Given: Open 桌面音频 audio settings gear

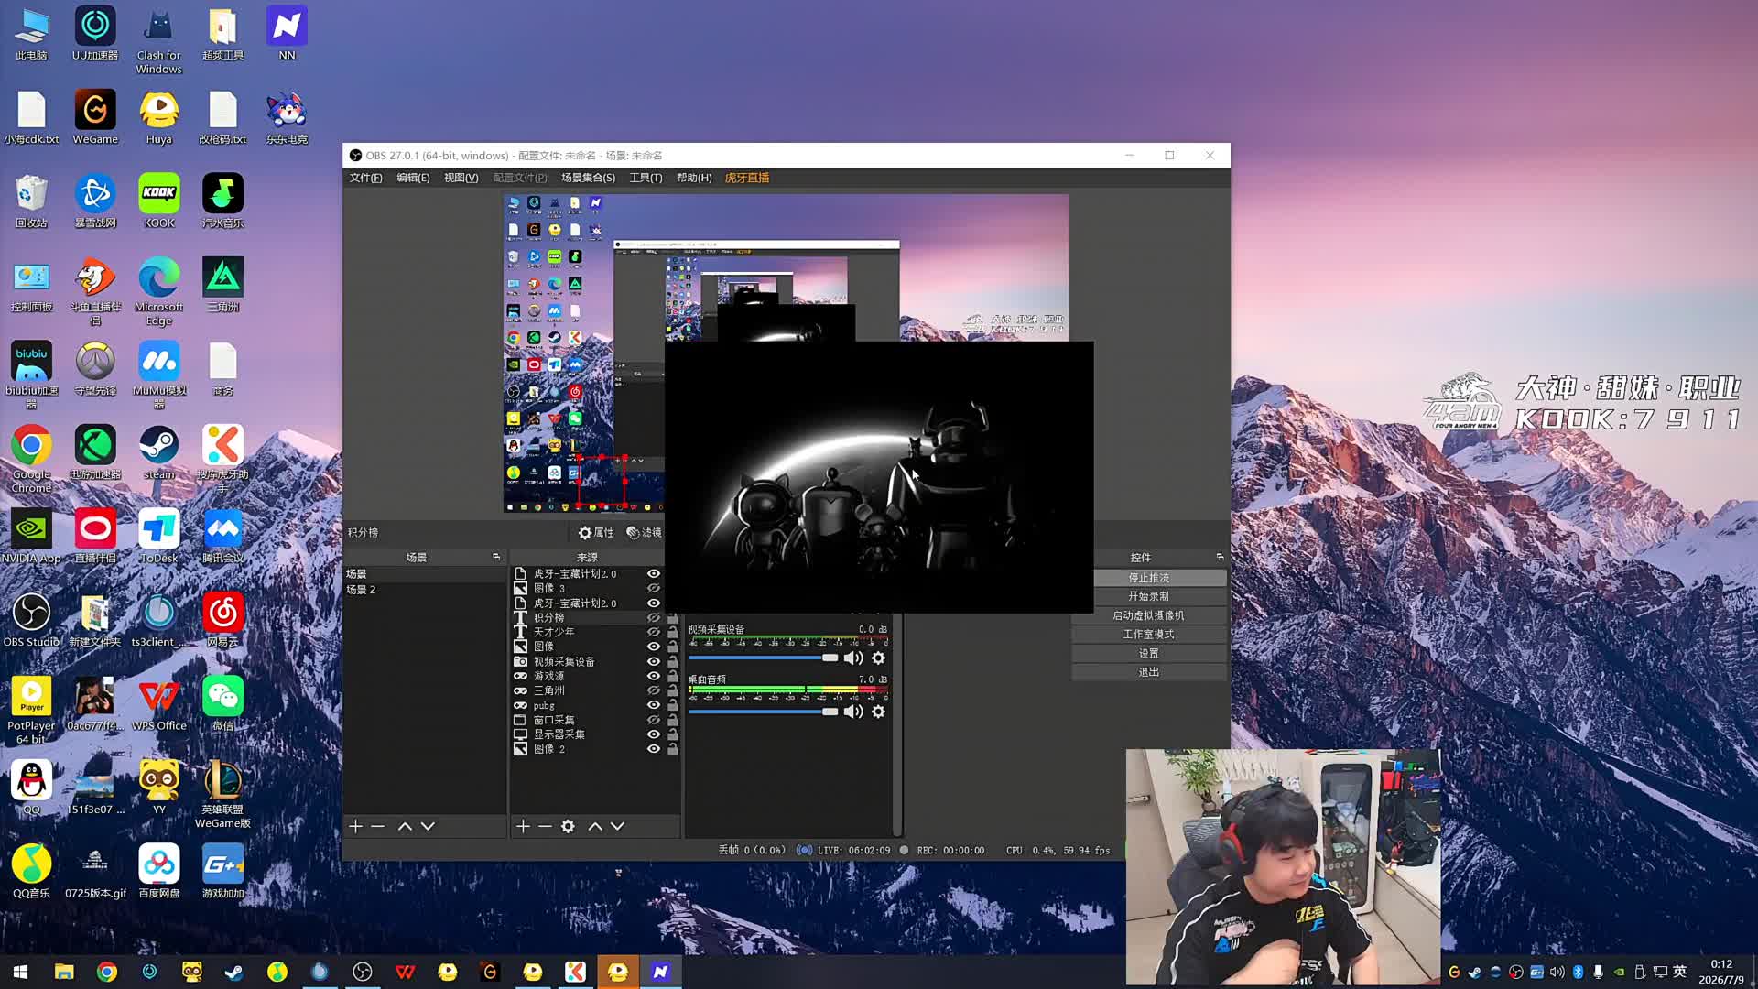Looking at the screenshot, I should coord(878,712).
